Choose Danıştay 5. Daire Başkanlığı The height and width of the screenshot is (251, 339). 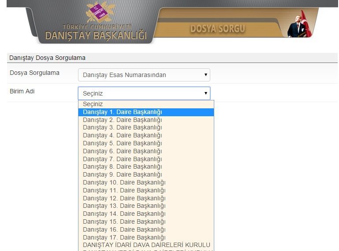pyautogui.click(x=123, y=143)
